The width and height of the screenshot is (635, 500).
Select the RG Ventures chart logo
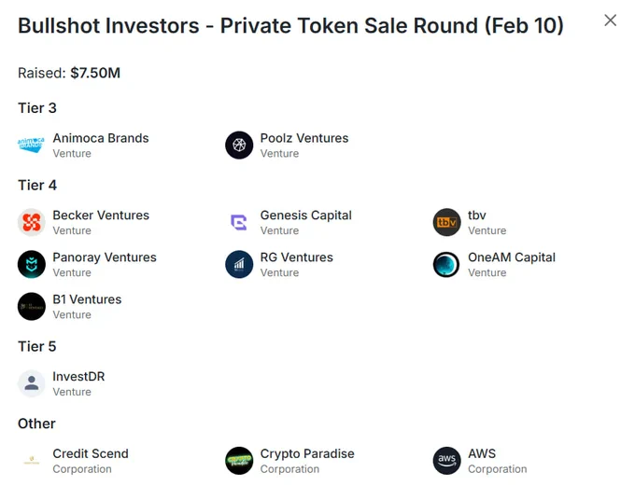239,264
